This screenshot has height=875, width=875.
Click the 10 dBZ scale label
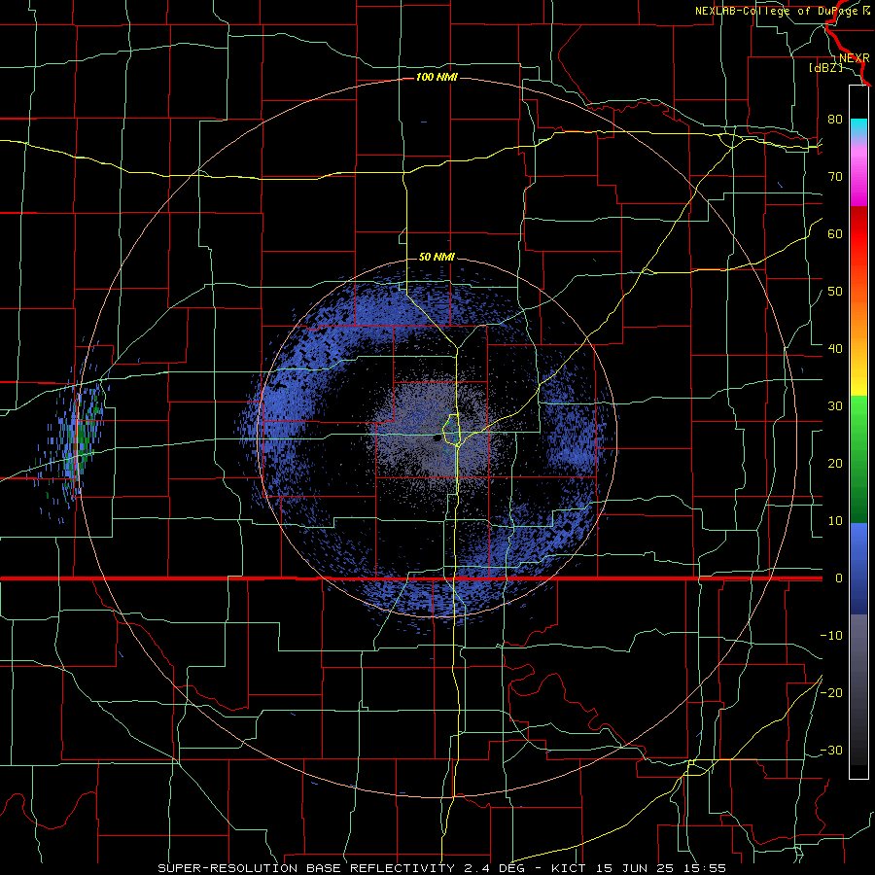click(835, 521)
